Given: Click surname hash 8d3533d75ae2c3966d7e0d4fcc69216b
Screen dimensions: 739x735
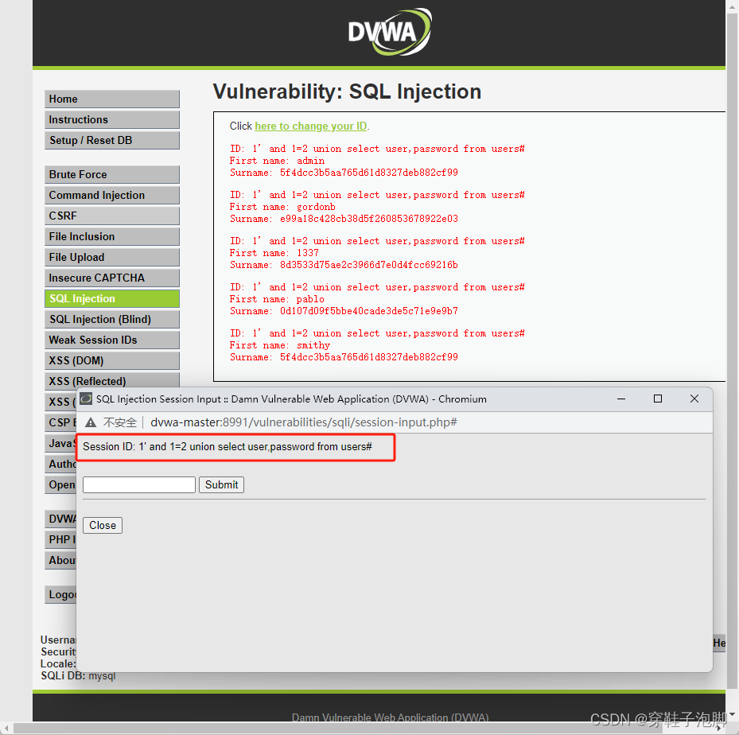Looking at the screenshot, I should coord(368,265).
